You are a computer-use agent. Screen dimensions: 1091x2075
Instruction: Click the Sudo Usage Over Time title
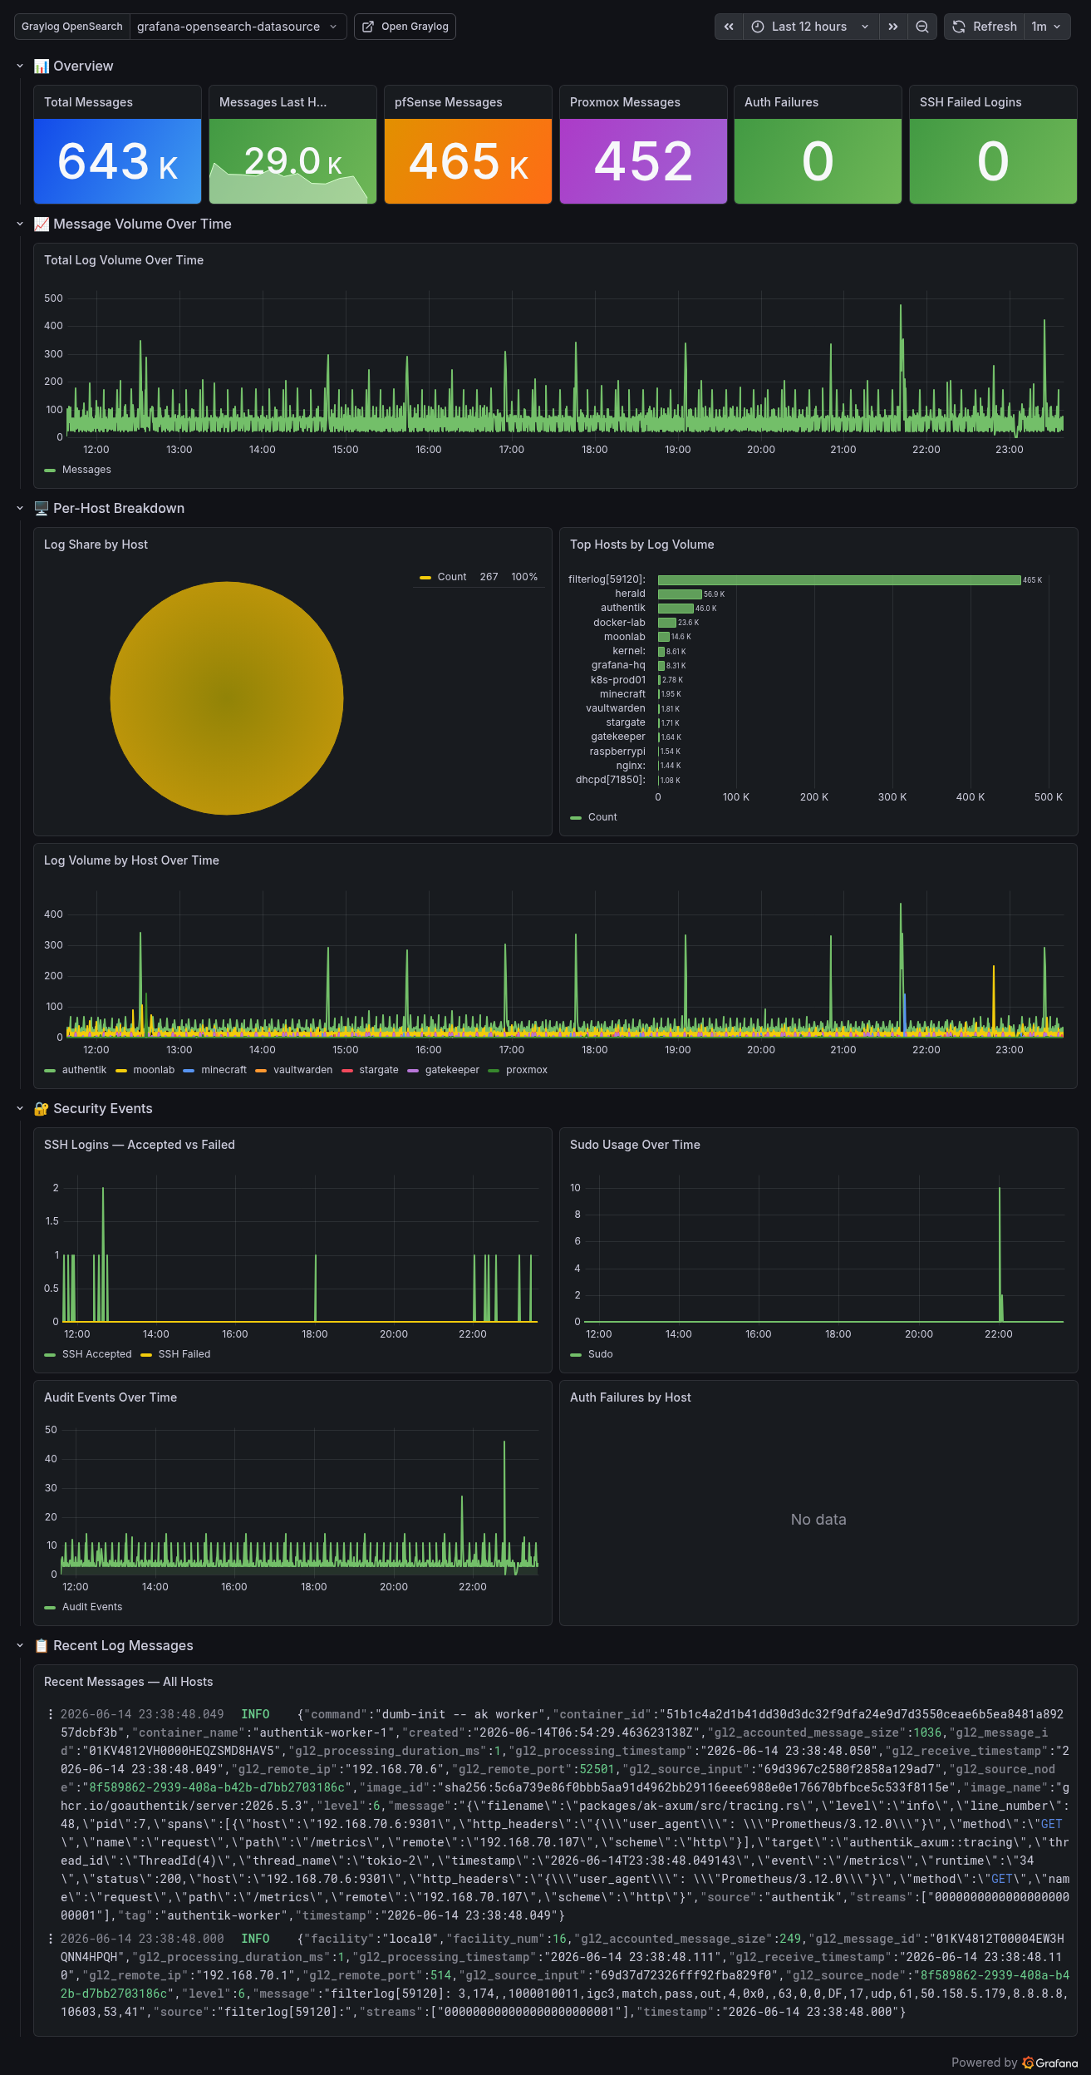click(635, 1145)
